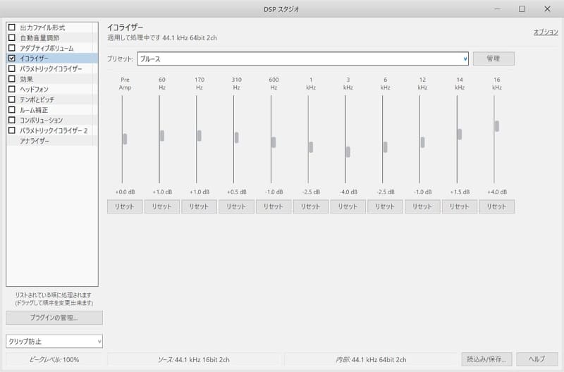The width and height of the screenshot is (564, 372).
Task: Reset the 16 kHz band
Action: (497, 206)
